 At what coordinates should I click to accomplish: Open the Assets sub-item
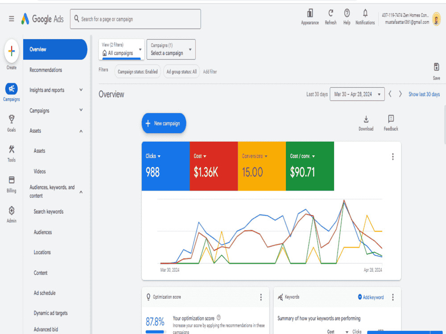pyautogui.click(x=39, y=151)
